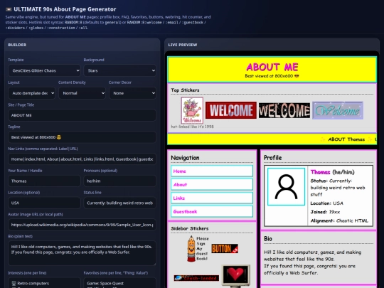The image size is (384, 288).
Task: Open the Template dropdown showing GeoCities Glitter Chaos
Action: click(x=44, y=70)
